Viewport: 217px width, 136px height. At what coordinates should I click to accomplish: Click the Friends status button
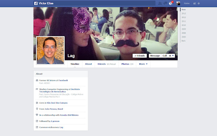[x=139, y=56]
